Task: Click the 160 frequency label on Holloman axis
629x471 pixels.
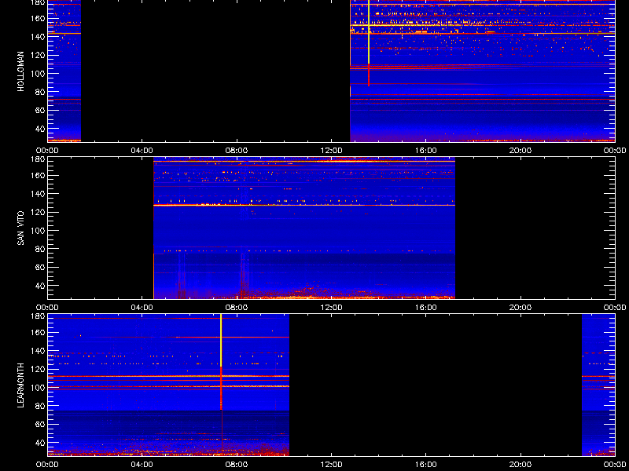Action: pos(37,18)
